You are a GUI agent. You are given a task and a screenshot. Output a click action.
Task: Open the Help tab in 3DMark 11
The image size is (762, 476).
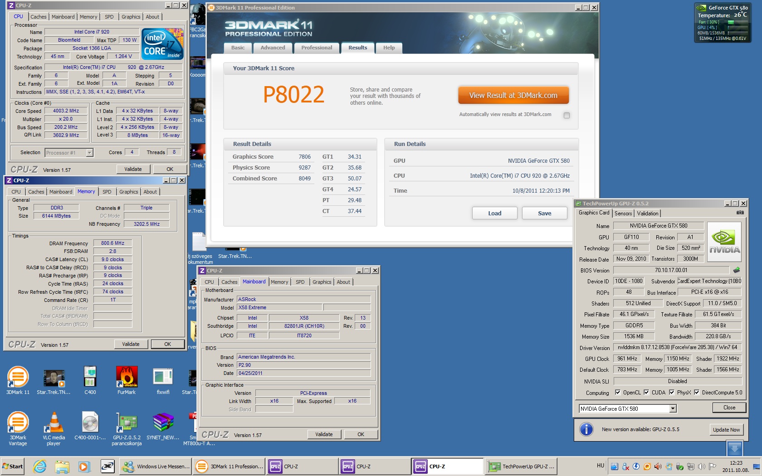[x=389, y=48]
